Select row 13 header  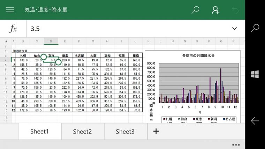point(6,101)
